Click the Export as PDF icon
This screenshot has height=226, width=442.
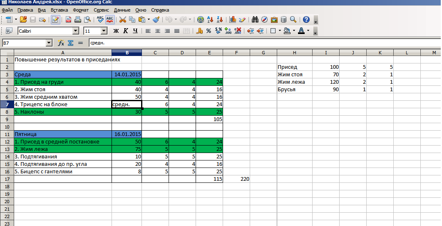point(69,19)
